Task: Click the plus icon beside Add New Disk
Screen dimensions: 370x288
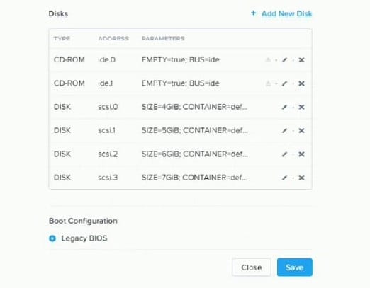Action: click(x=253, y=13)
